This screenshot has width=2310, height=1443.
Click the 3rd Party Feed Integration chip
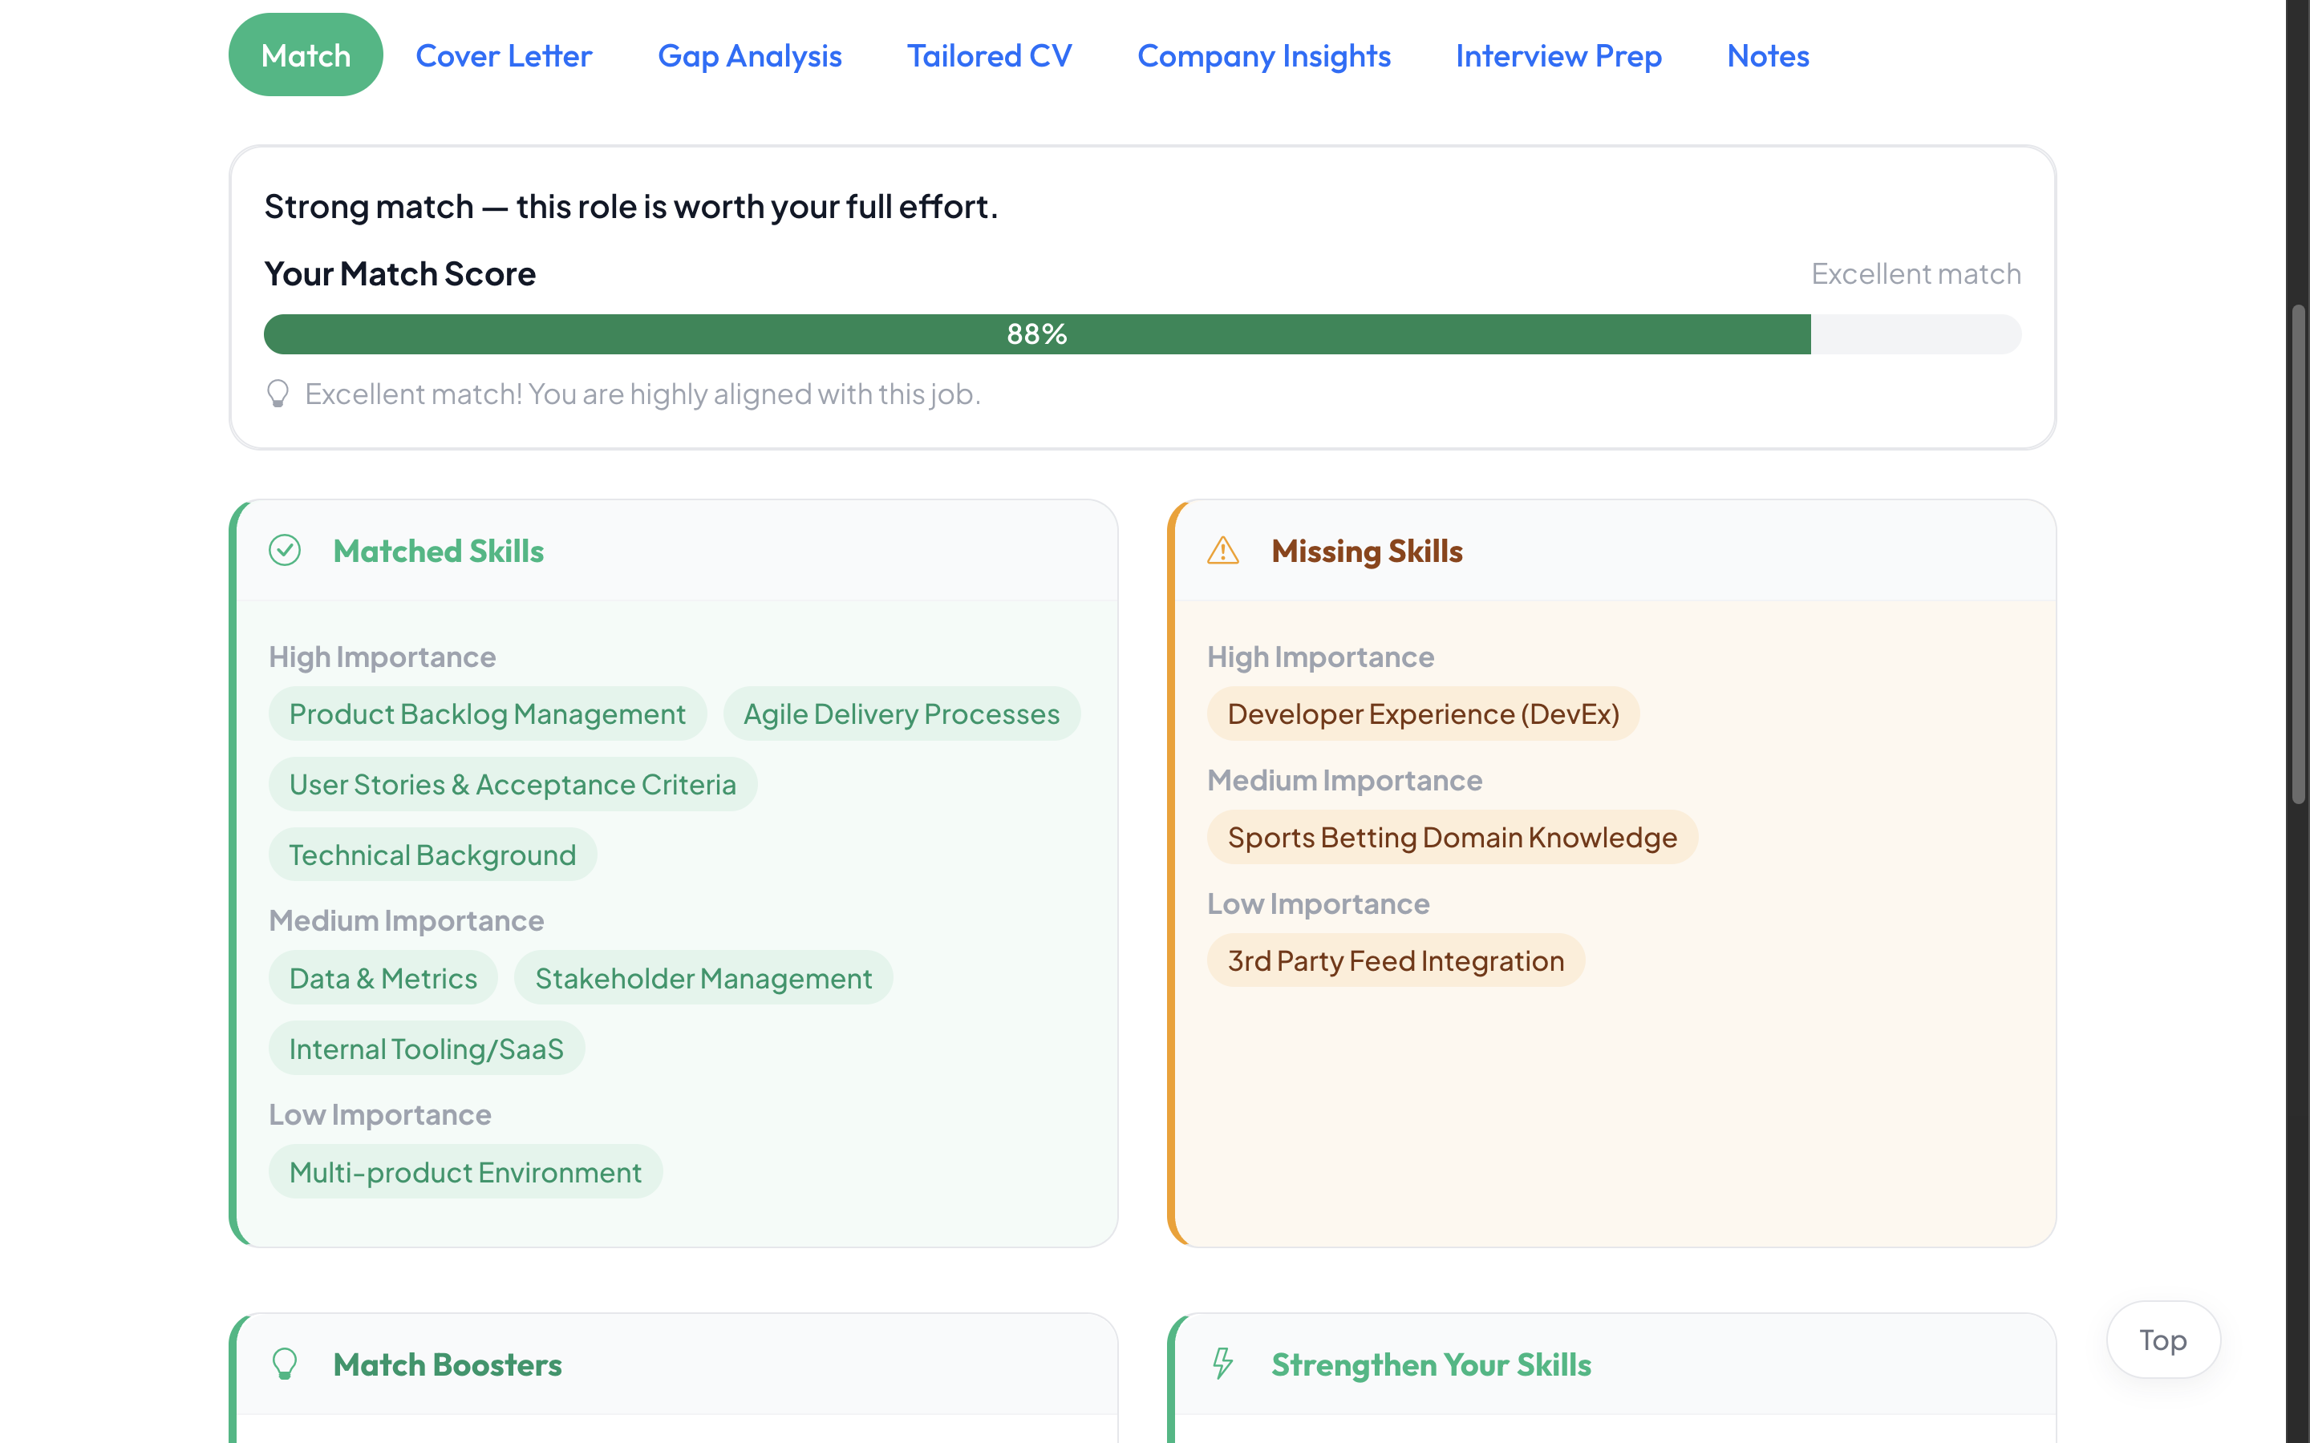point(1395,960)
